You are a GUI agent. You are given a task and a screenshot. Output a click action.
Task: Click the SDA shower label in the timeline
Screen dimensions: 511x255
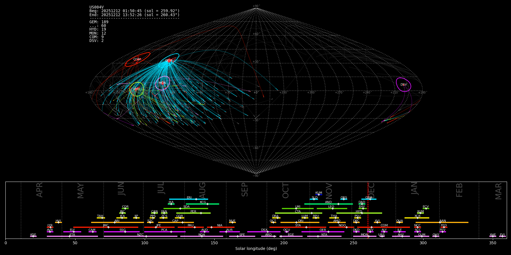tap(186, 207)
